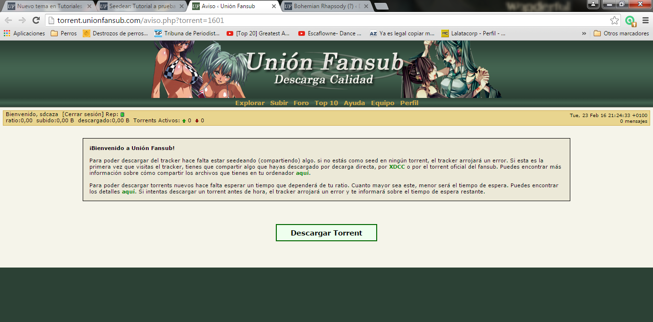Close the Seedear Tutorial tab
This screenshot has height=322, width=653.
181,6
